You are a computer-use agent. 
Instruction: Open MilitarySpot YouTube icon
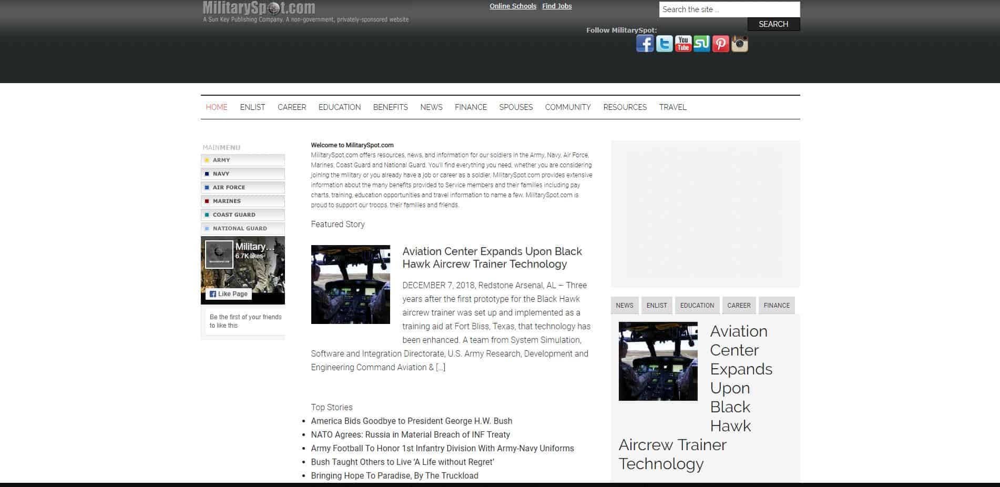click(x=683, y=43)
